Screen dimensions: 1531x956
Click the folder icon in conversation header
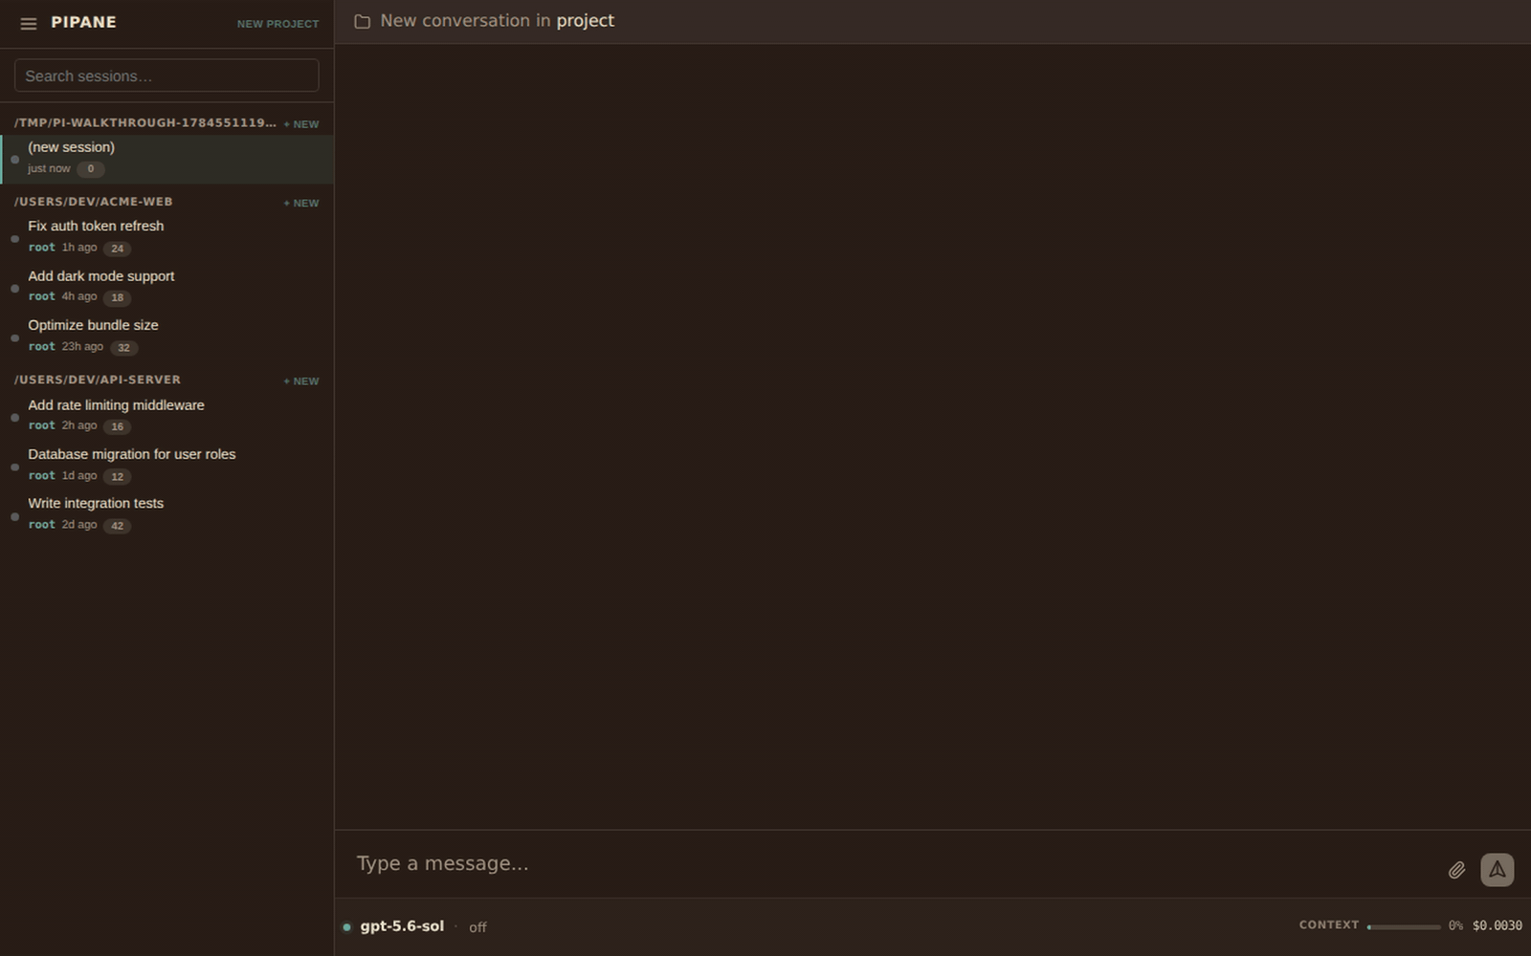[x=363, y=21]
